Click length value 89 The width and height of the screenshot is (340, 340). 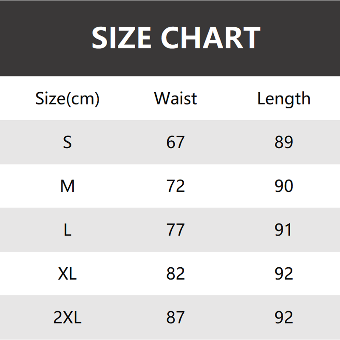tap(283, 142)
